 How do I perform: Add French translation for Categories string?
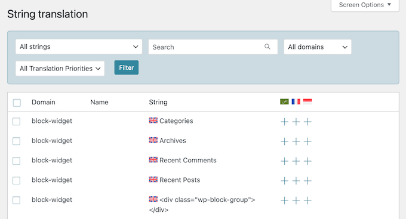(x=296, y=122)
